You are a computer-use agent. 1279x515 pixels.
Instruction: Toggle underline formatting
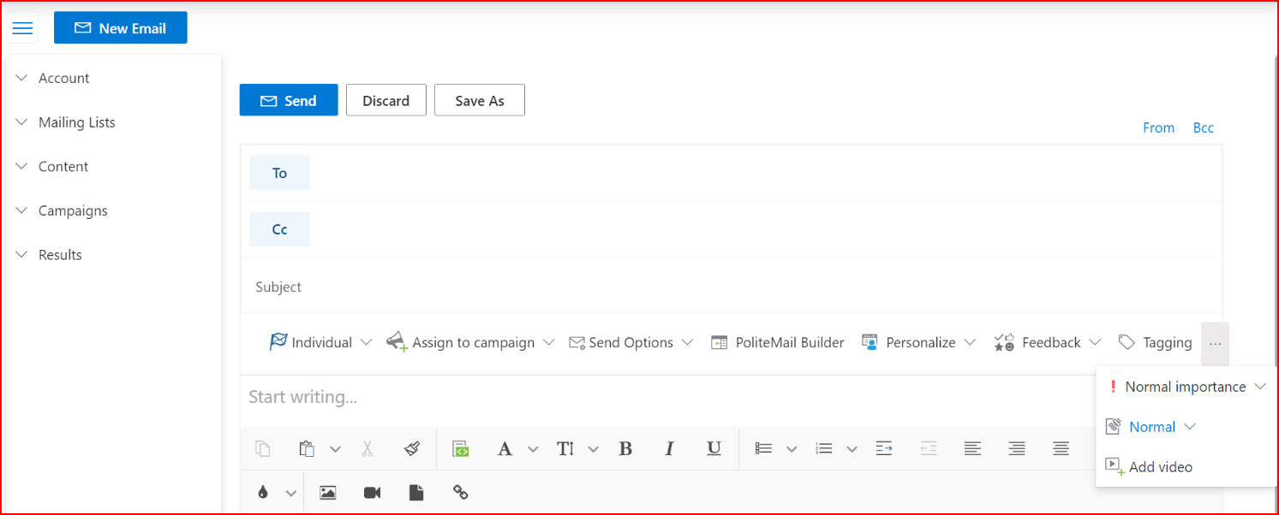click(x=714, y=448)
